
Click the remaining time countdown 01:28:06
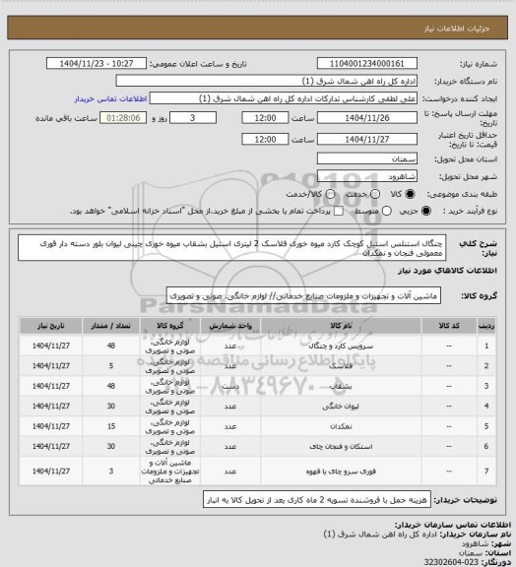[123, 118]
